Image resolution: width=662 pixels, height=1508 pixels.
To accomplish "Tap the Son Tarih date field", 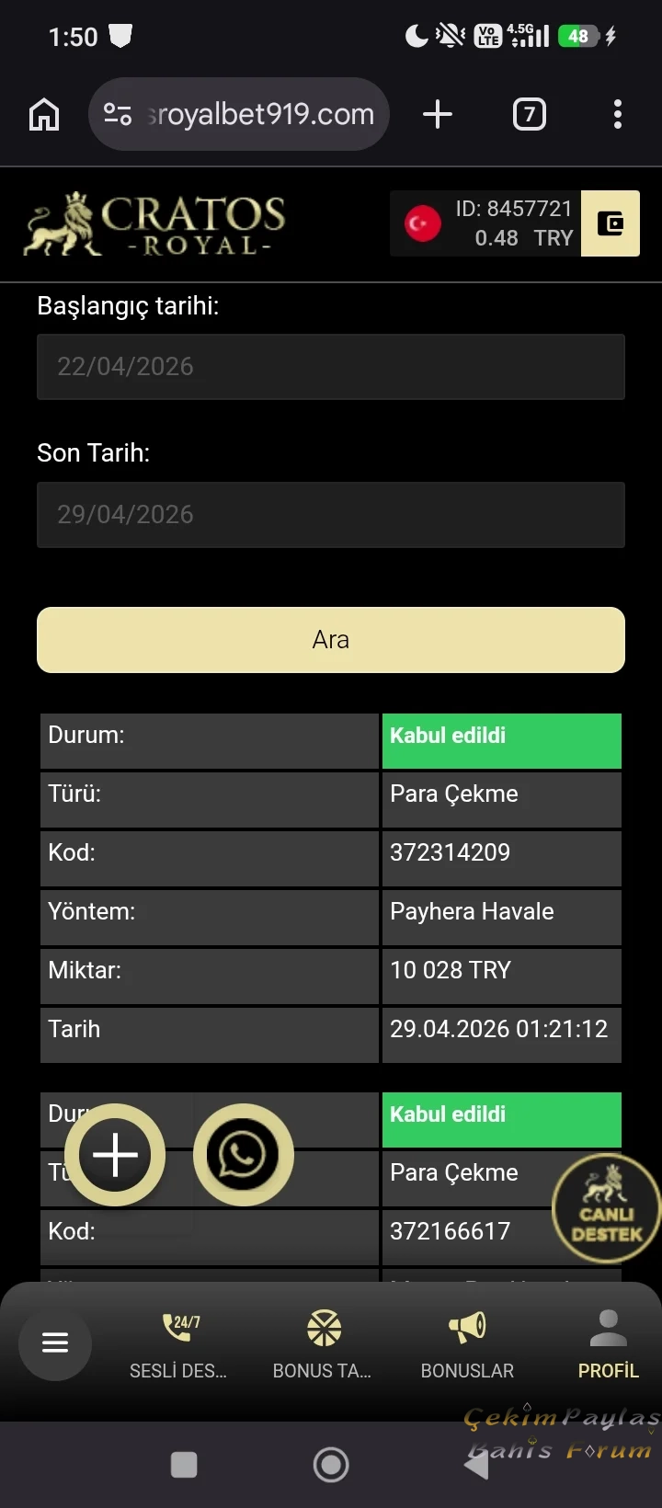I will (x=331, y=514).
